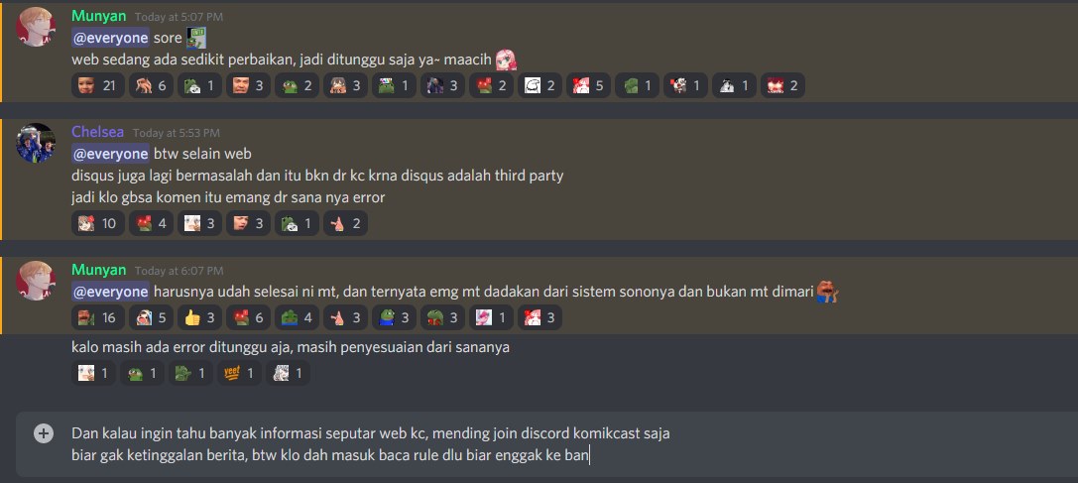
Task: Toggle the thumbs up reaction with count 3
Action: 199,317
